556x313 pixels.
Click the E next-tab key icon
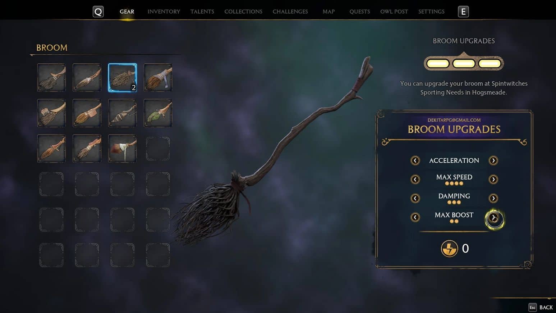463,12
